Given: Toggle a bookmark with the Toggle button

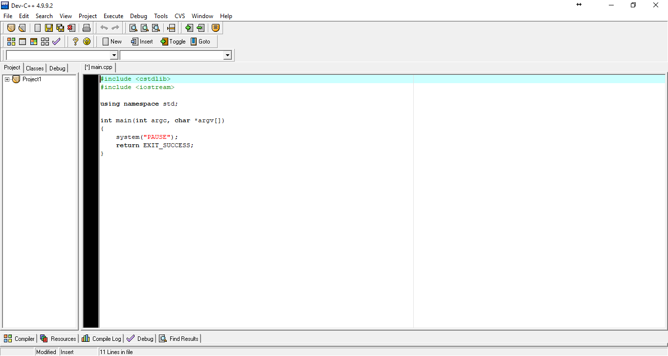Looking at the screenshot, I should point(173,41).
